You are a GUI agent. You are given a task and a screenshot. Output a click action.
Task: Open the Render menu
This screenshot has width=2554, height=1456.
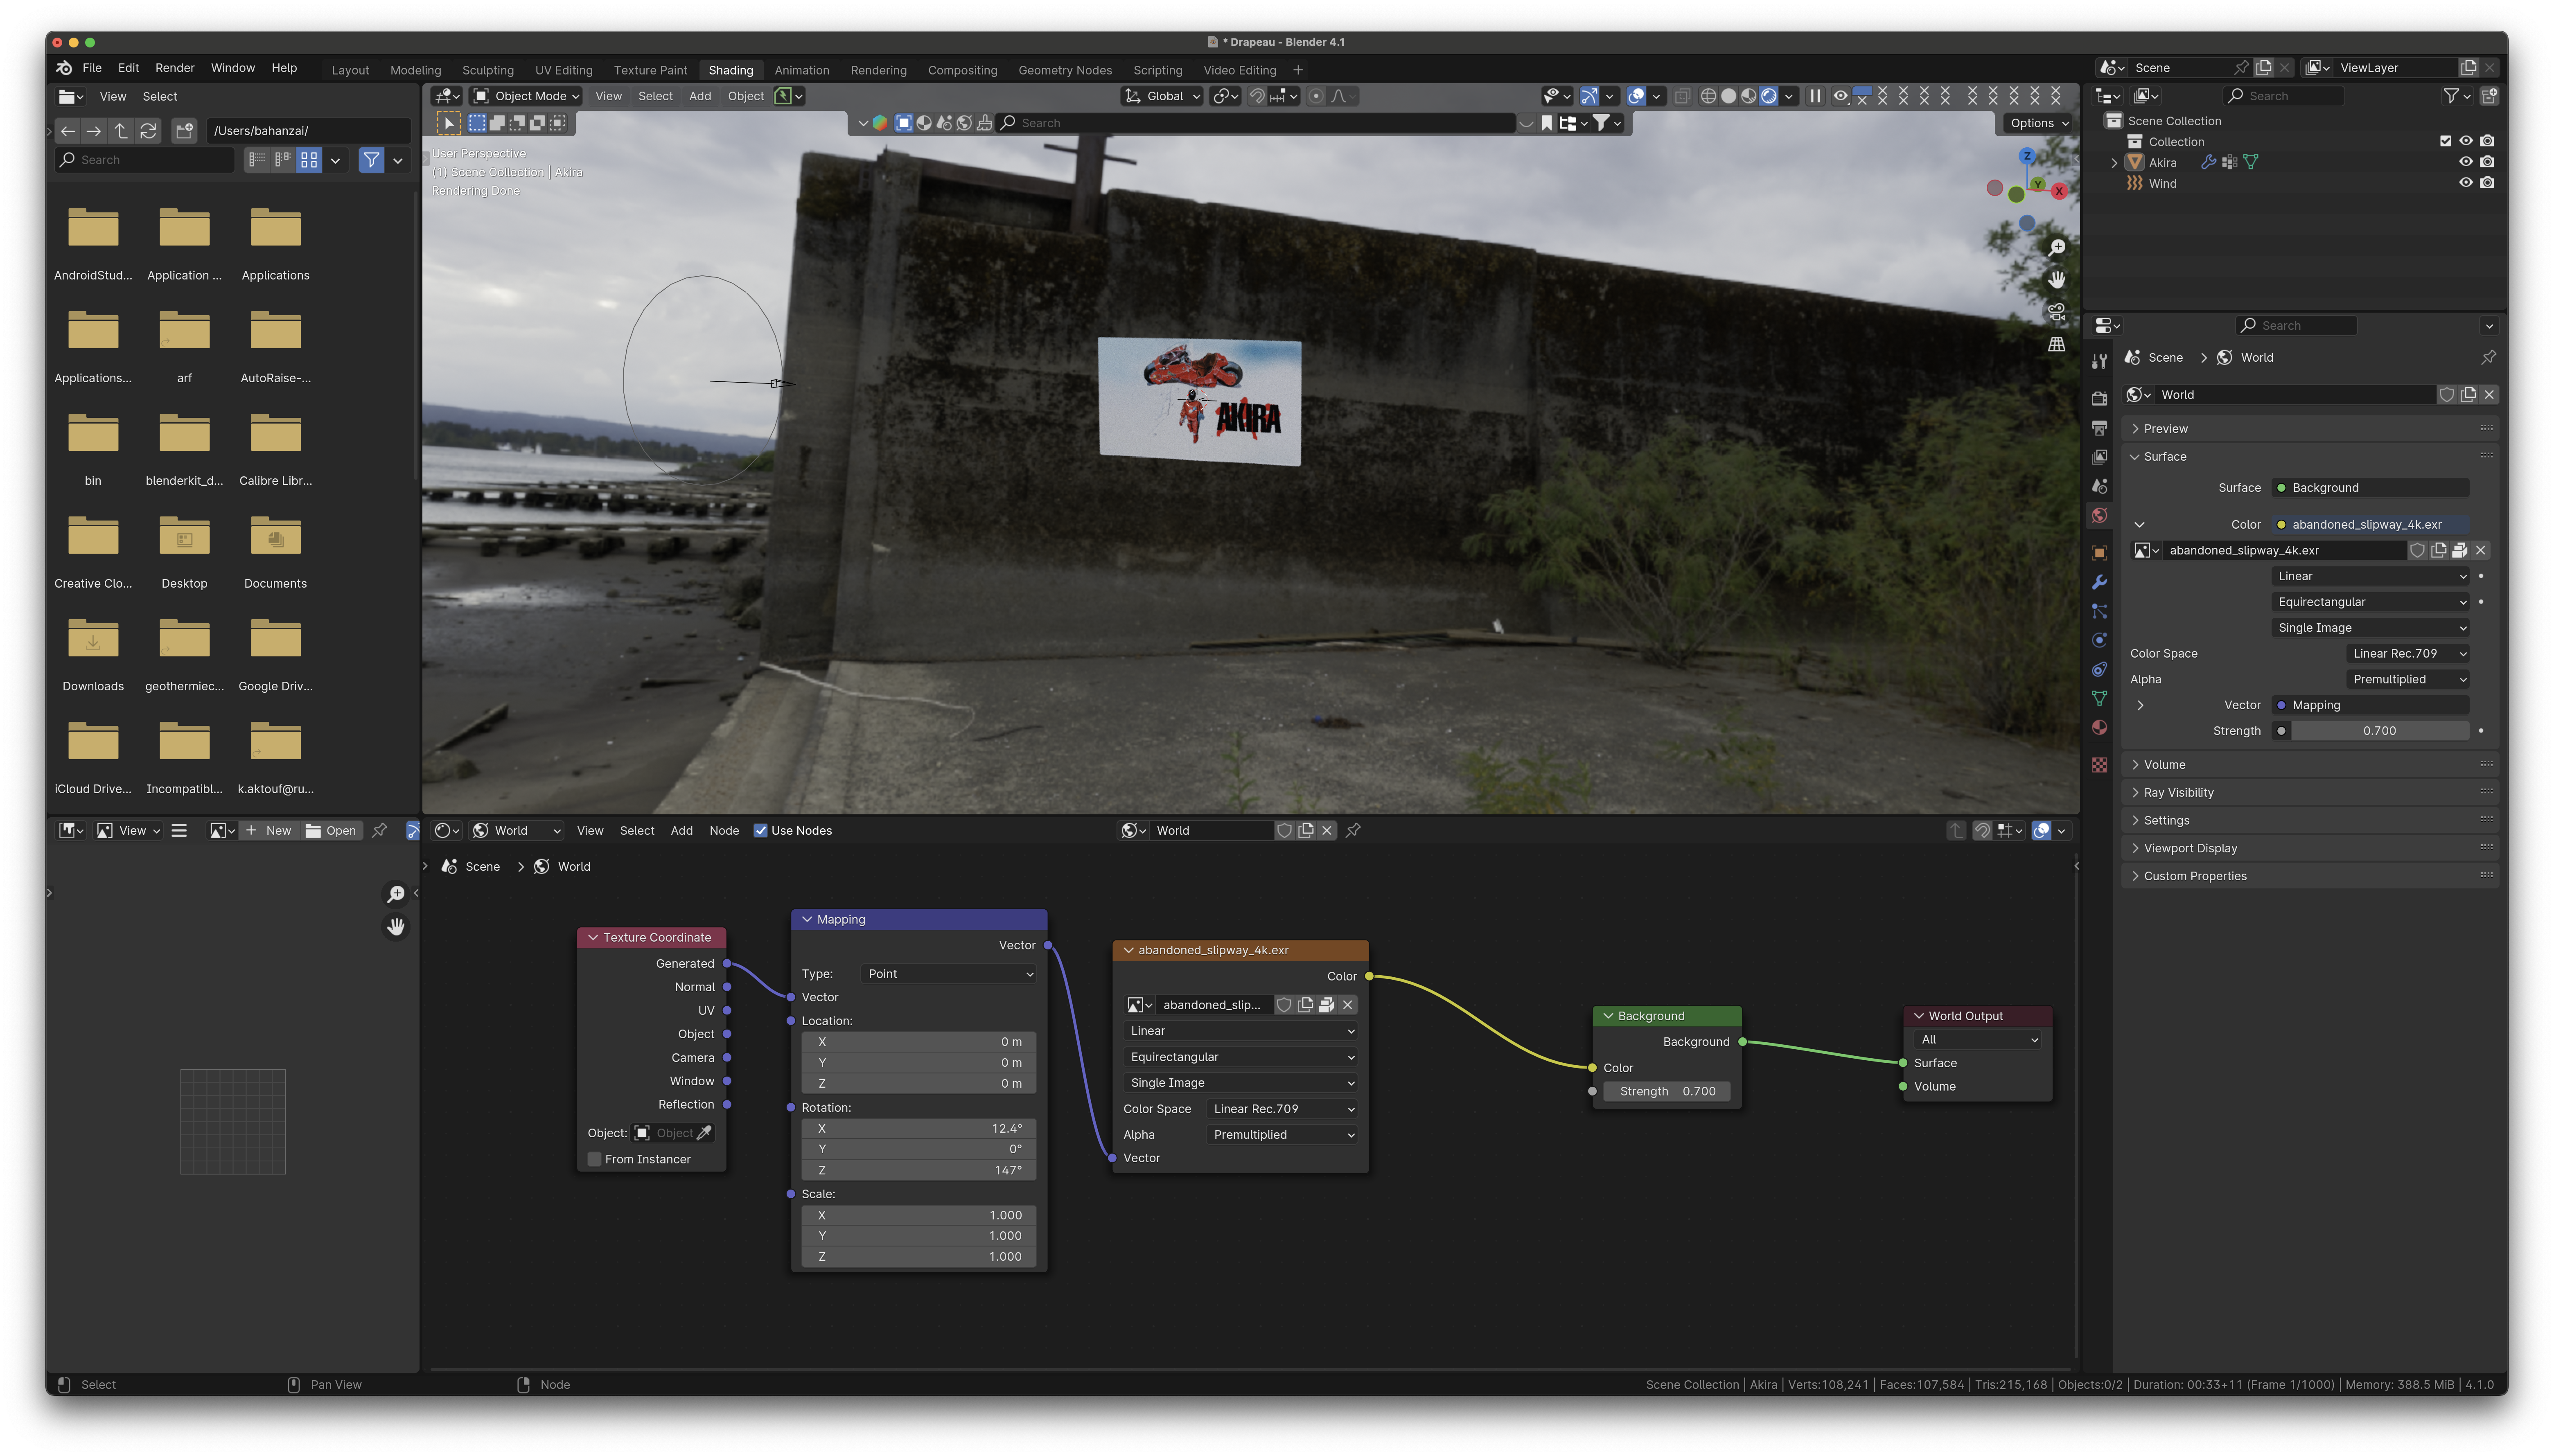(175, 68)
